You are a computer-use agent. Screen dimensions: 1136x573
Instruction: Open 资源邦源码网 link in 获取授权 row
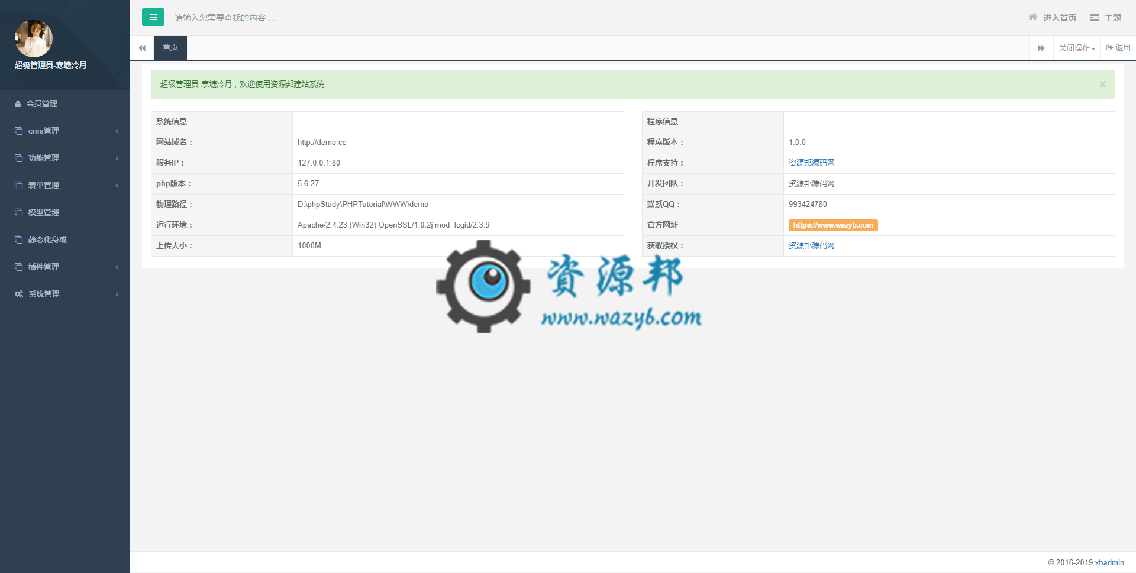click(811, 245)
